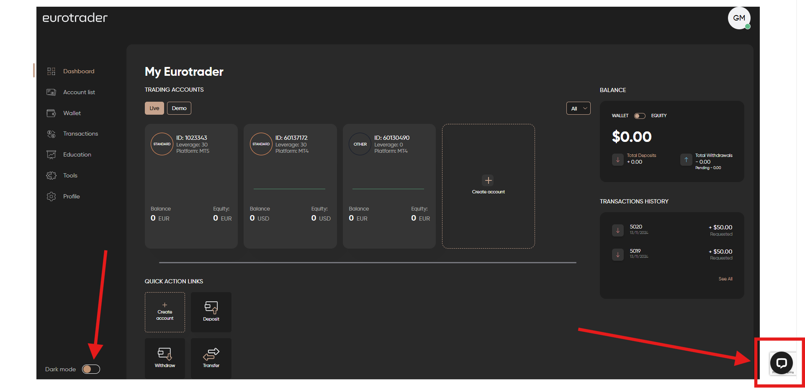This screenshot has height=388, width=805.
Task: Click the OTHER badge of account 60130490
Action: tap(360, 144)
